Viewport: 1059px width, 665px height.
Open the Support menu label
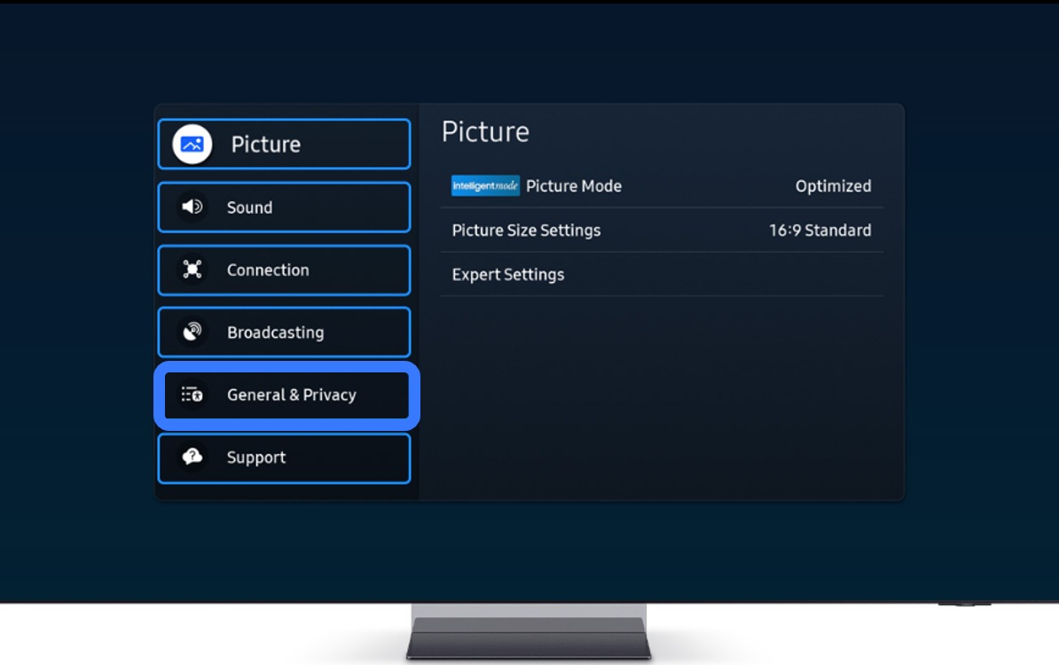[256, 458]
